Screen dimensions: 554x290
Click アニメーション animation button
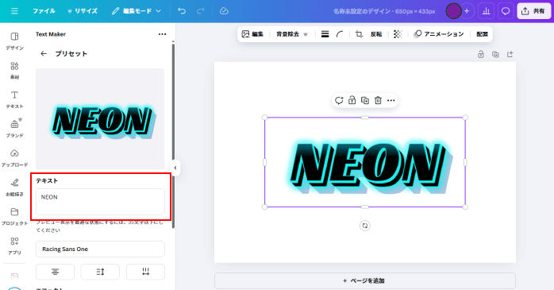[439, 34]
